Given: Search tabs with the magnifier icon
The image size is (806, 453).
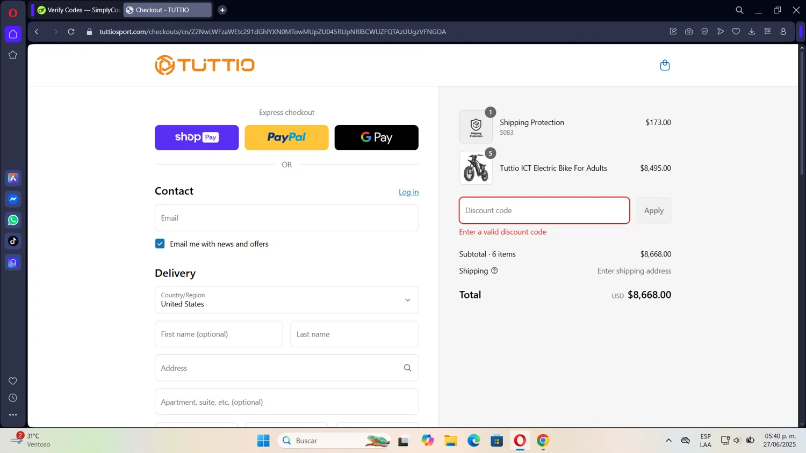Looking at the screenshot, I should point(739,10).
